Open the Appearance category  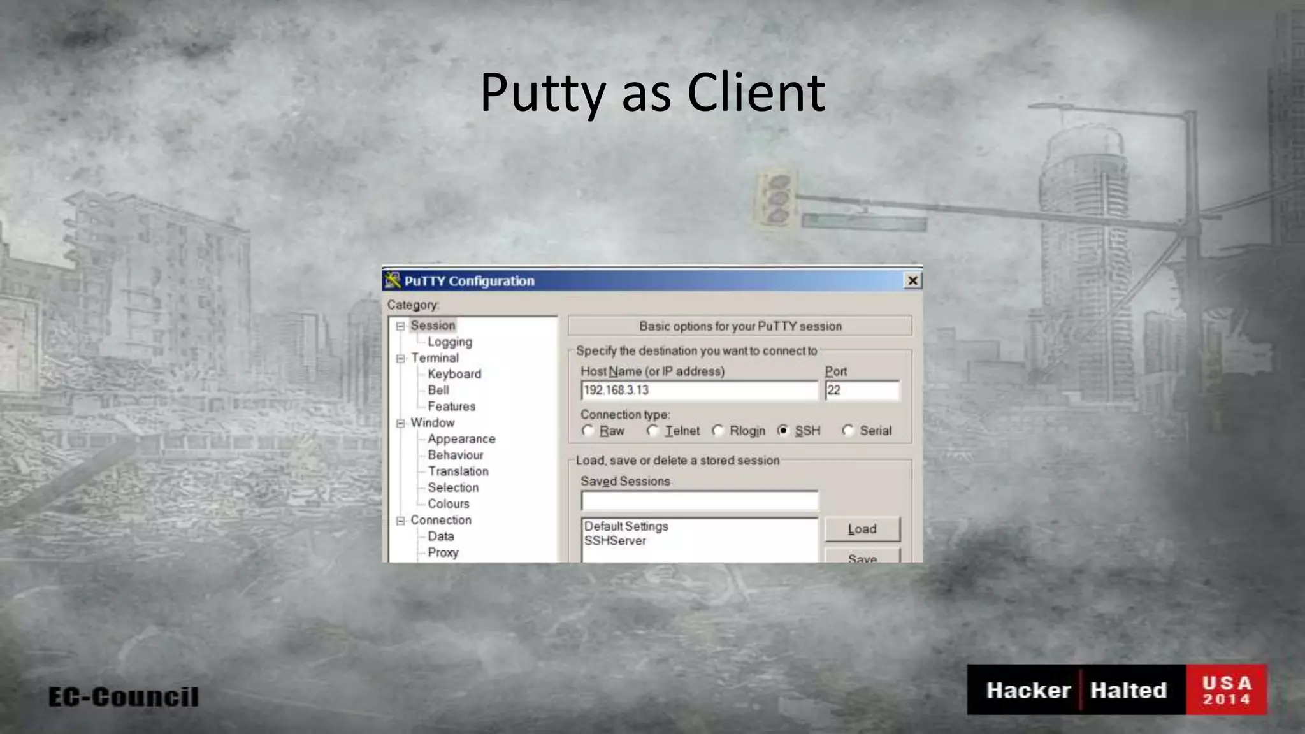pos(461,439)
